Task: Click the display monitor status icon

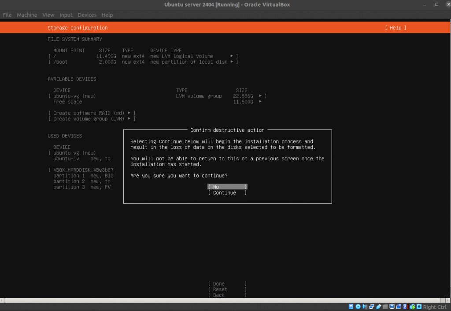Action: click(x=392, y=307)
